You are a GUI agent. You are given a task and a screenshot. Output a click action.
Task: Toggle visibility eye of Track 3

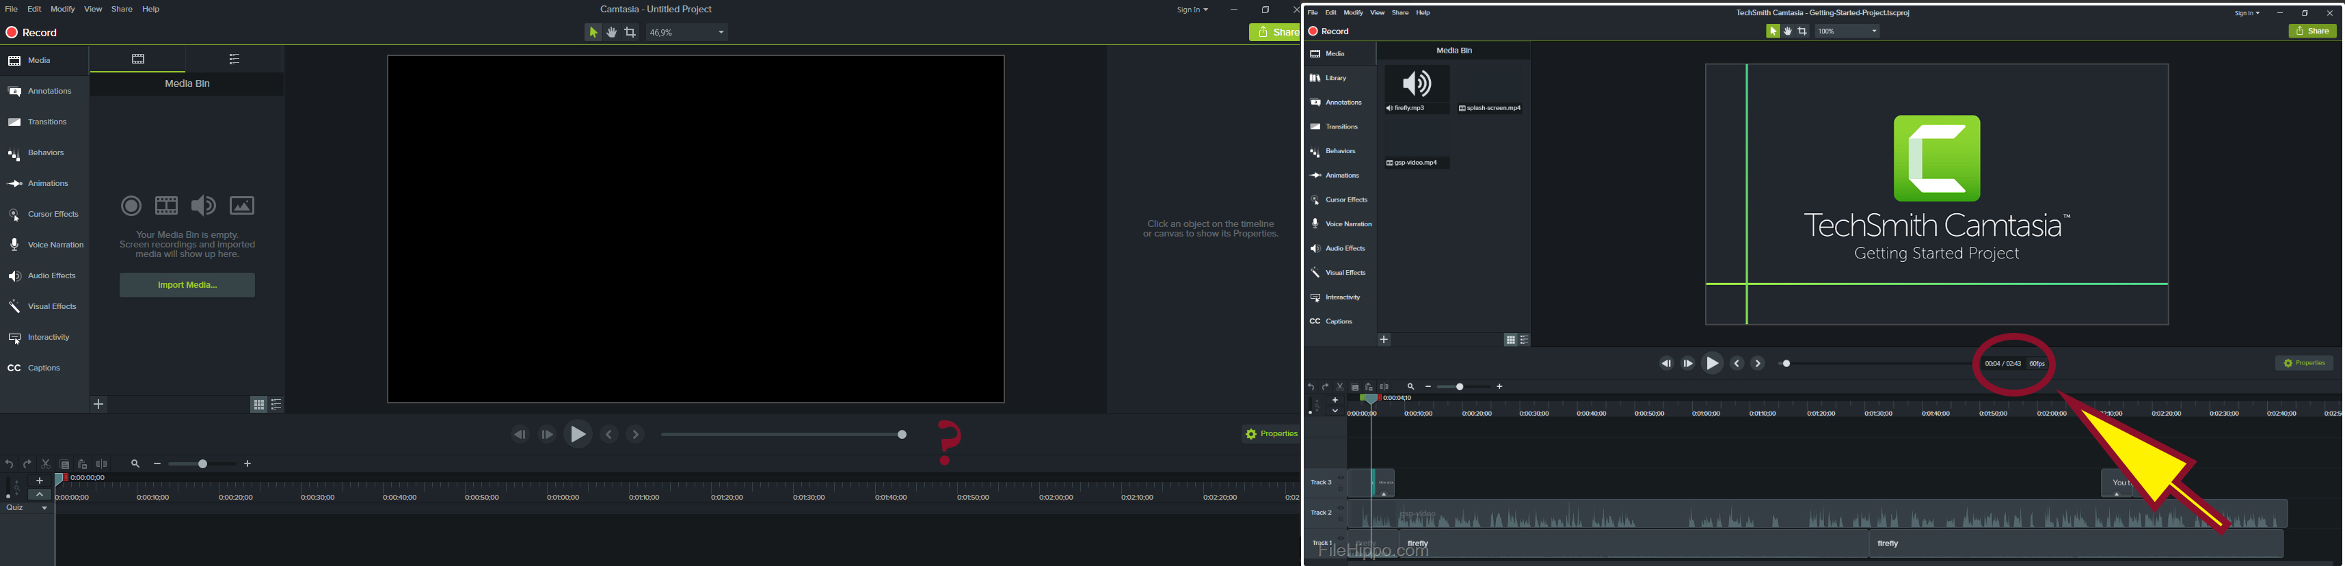(x=1340, y=478)
